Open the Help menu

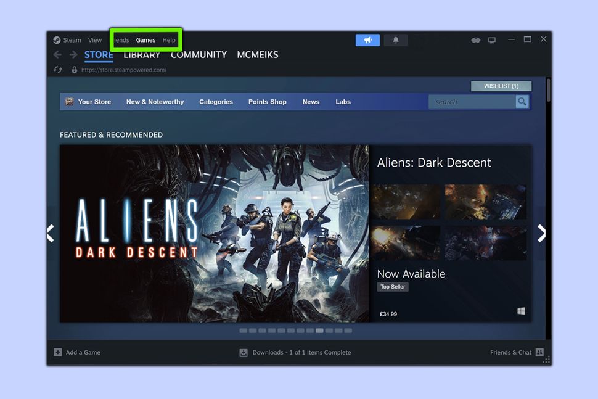[169, 39]
